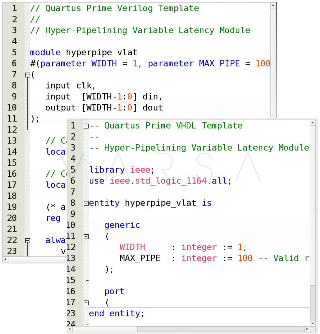320x334 pixels.
Task: Click line number 7 in the VHDL gutter
Action: point(73,192)
